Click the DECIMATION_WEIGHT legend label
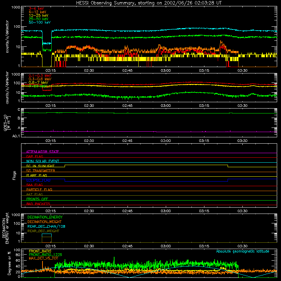Viewport: 281px width, 281px height. (x=45, y=222)
